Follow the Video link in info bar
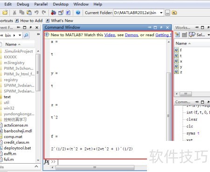Image resolution: width=210 pixels, height=172 pixels. 110,35
